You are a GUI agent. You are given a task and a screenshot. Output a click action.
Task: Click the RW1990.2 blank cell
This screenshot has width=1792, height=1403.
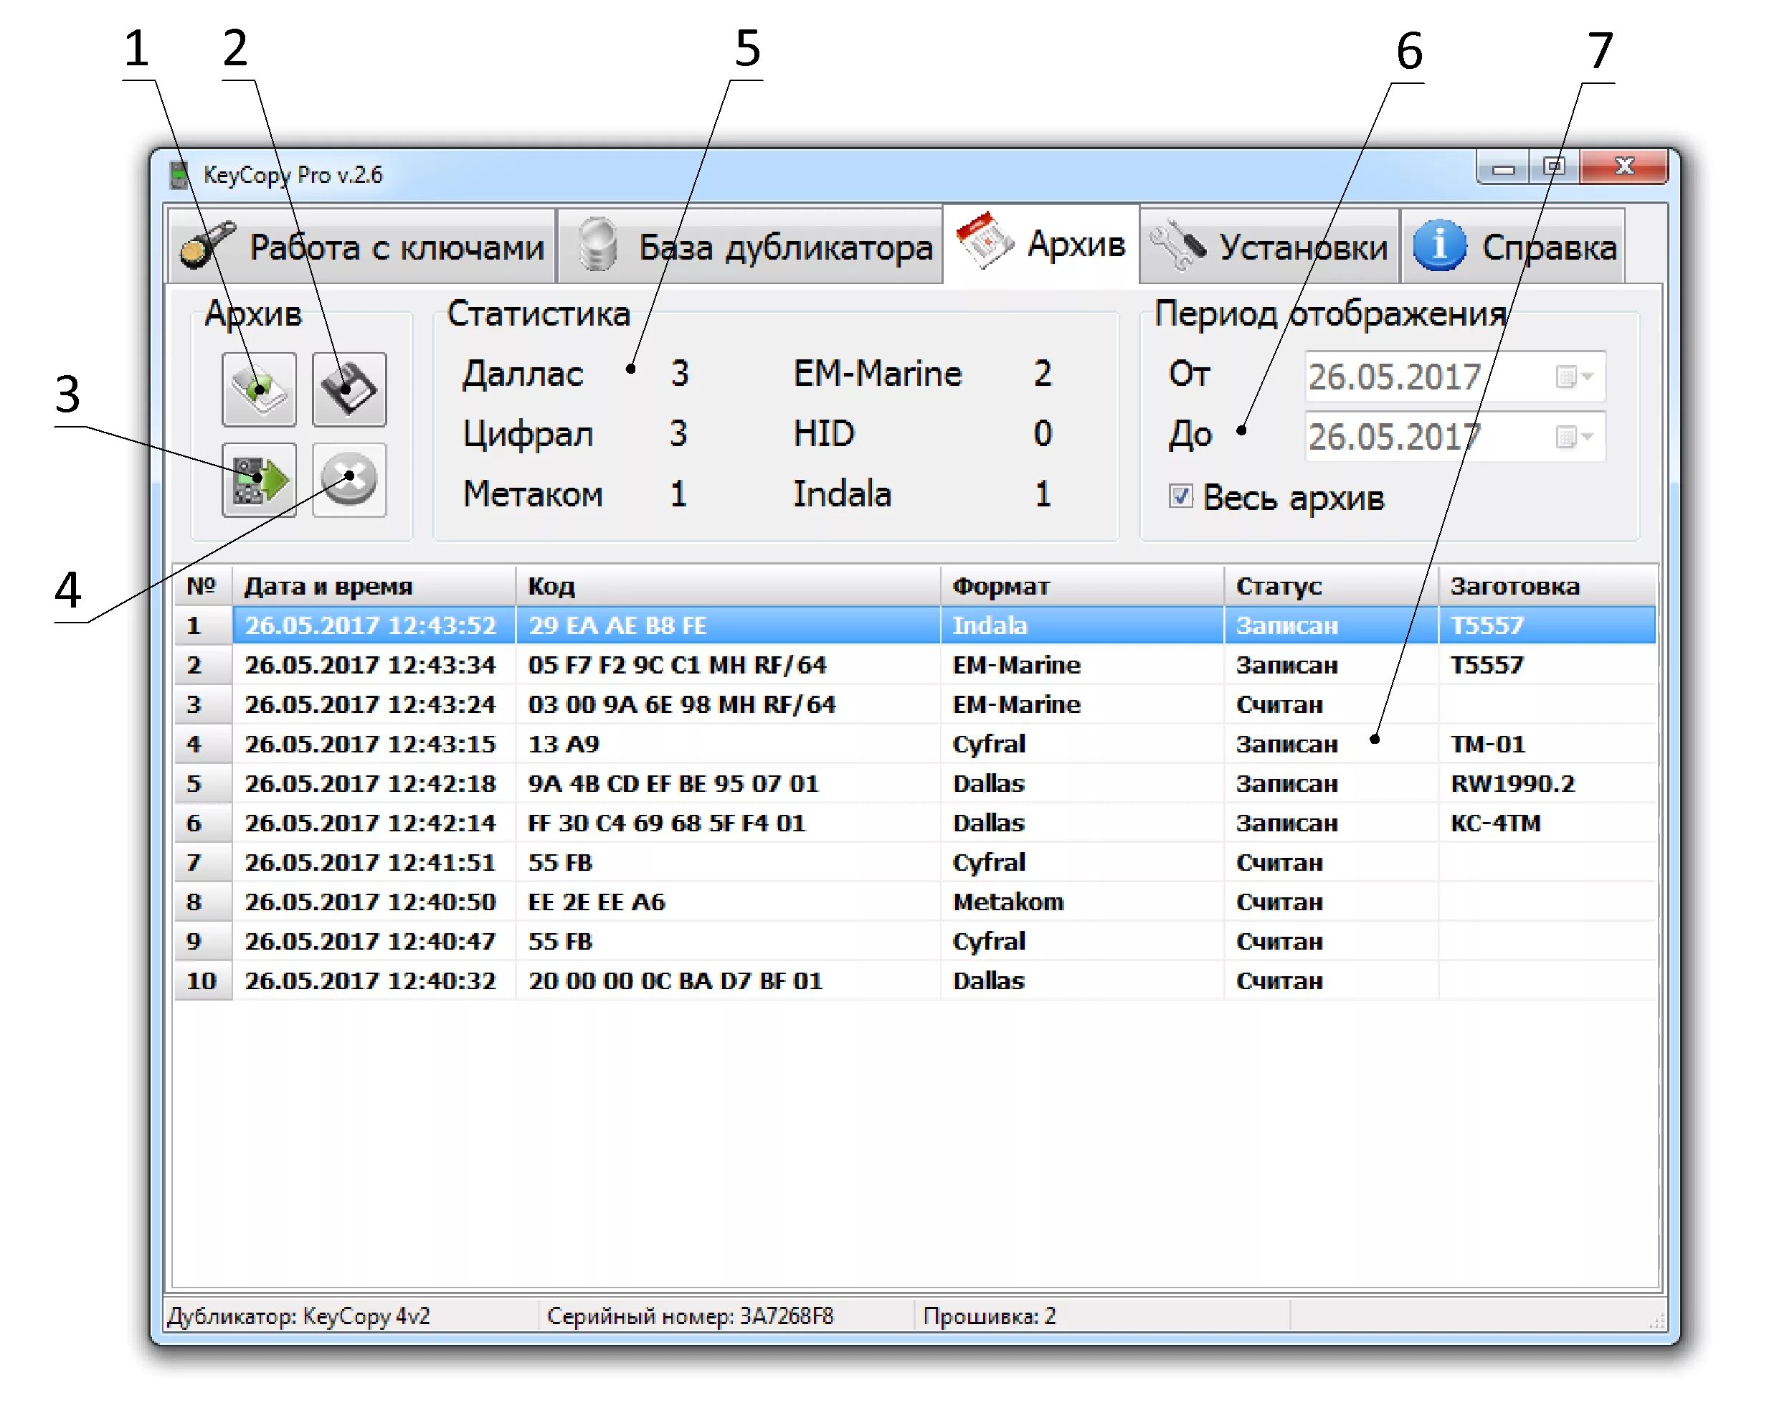(x=1547, y=784)
